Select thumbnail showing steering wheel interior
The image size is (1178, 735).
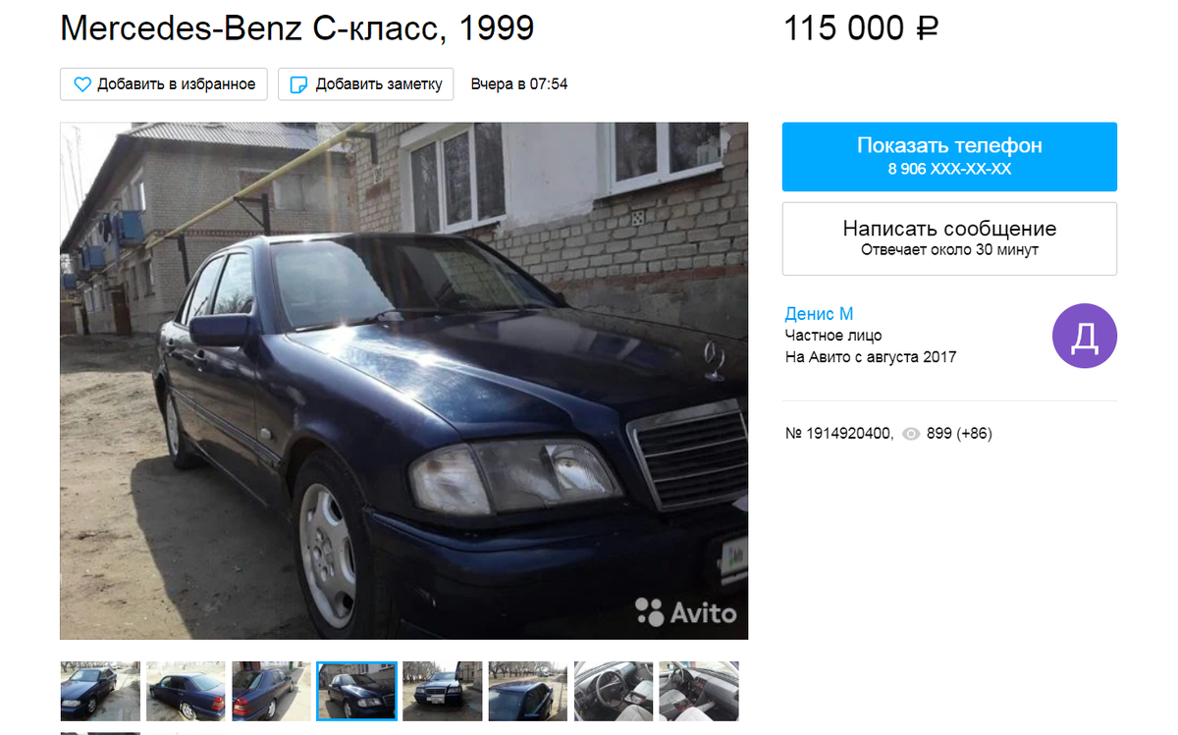click(x=614, y=691)
